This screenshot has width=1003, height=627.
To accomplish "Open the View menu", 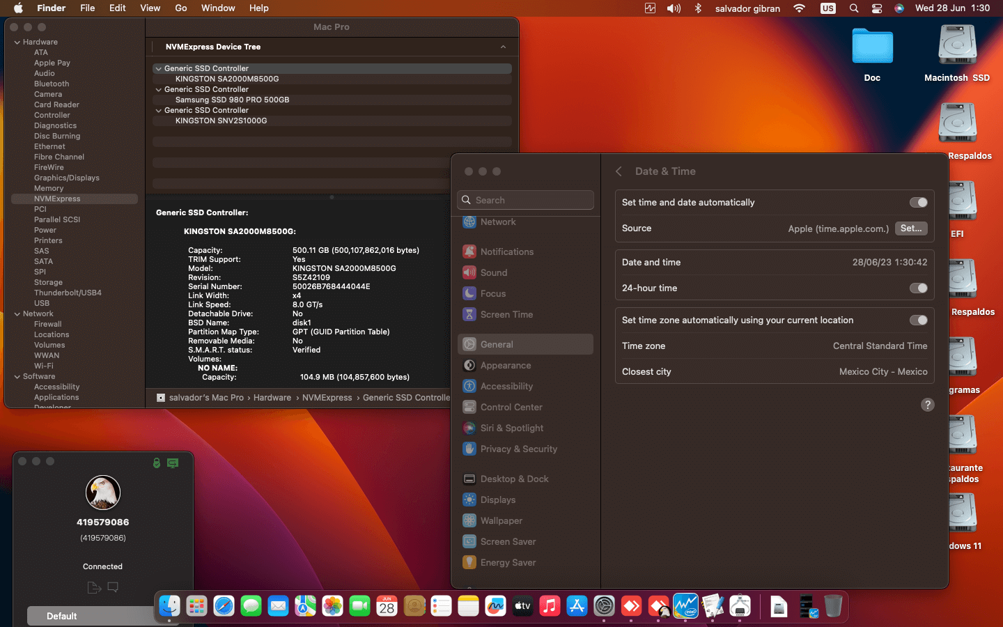I will pyautogui.click(x=150, y=8).
